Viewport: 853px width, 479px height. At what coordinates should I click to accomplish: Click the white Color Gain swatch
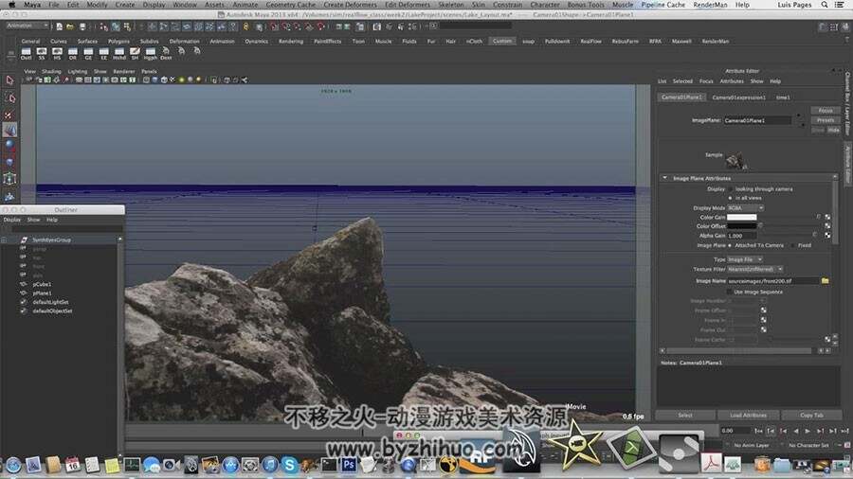click(x=741, y=217)
